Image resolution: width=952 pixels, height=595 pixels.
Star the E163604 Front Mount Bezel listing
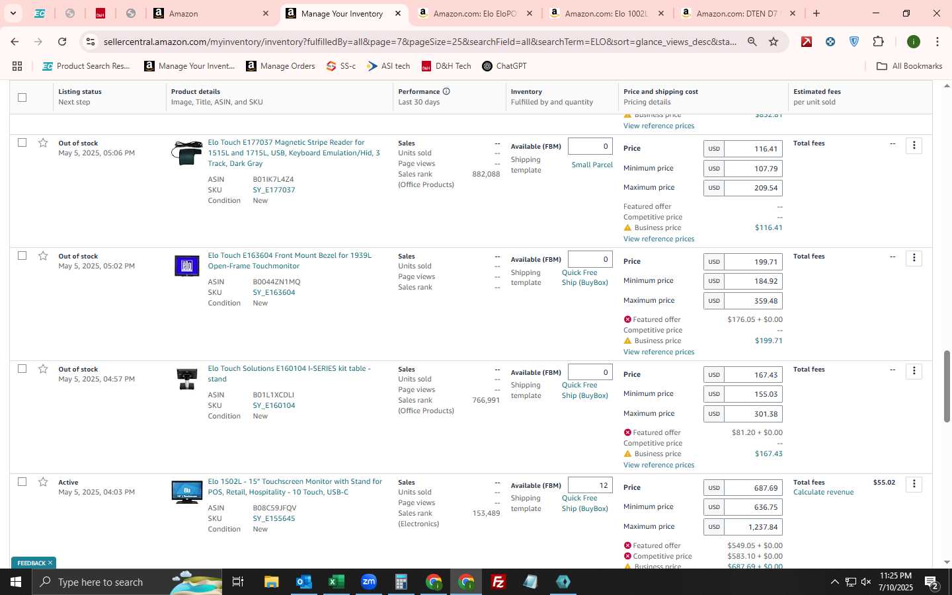(x=43, y=256)
